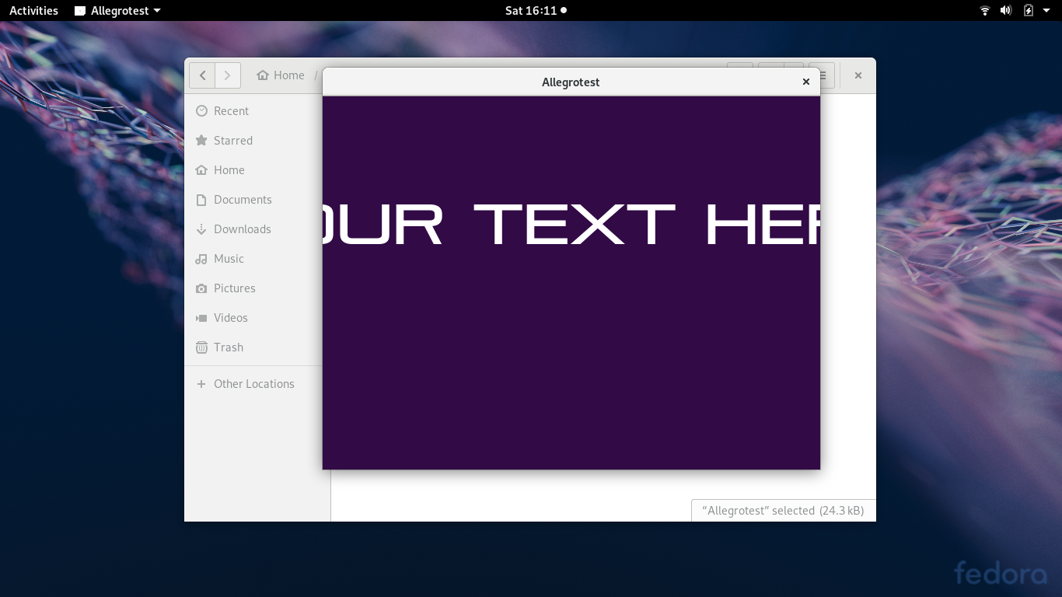Image resolution: width=1062 pixels, height=597 pixels.
Task: Open Other Locations in the sidebar
Action: (x=253, y=384)
